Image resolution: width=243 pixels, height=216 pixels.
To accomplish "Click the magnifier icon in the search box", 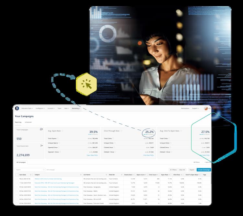I will pos(44,170).
